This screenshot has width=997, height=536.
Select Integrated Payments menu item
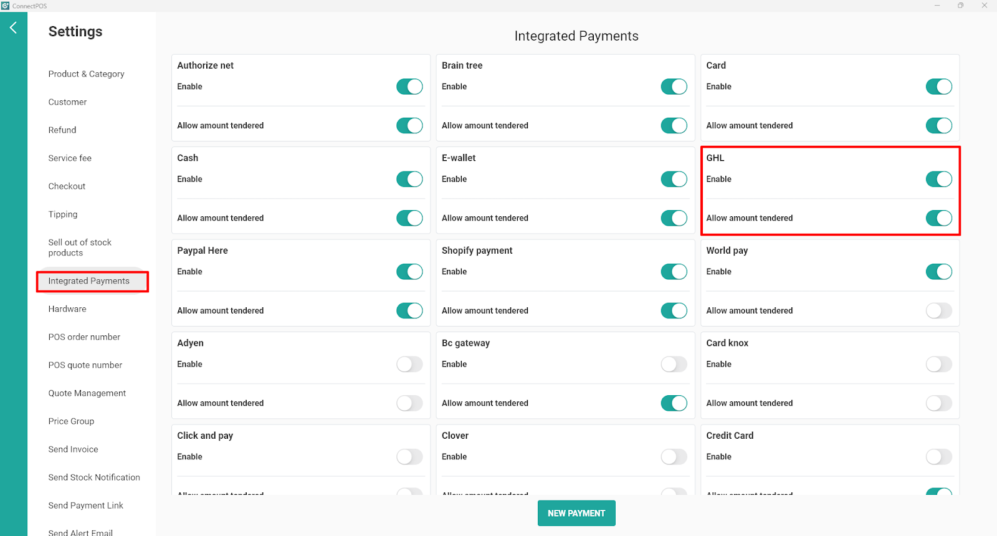tap(89, 281)
